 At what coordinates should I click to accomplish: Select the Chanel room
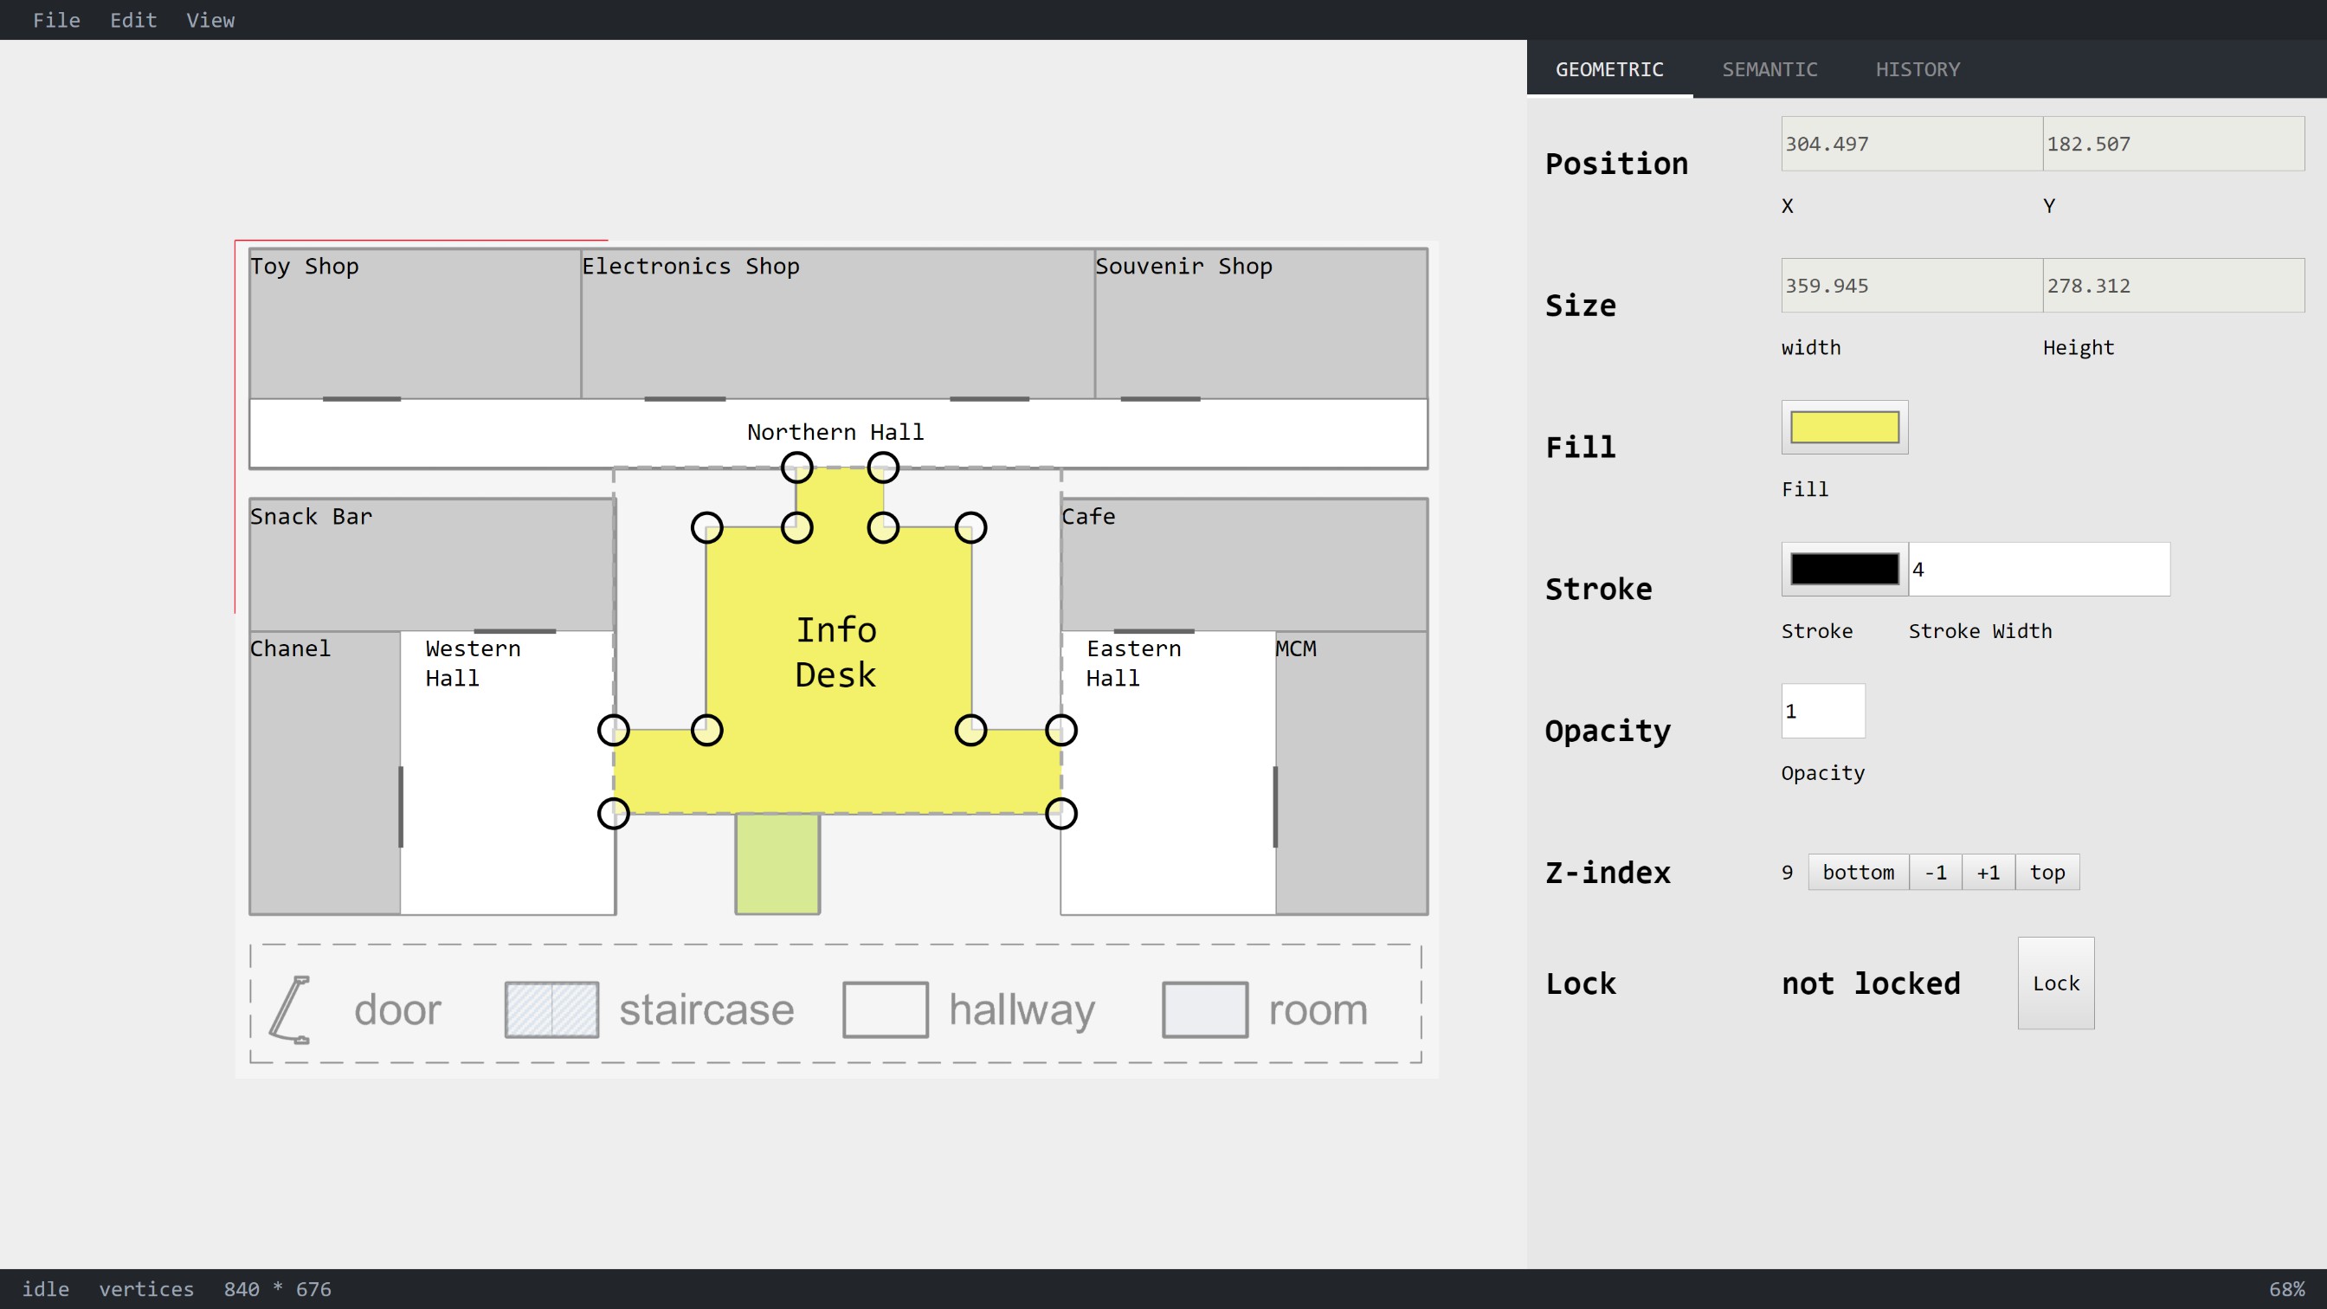pos(325,773)
